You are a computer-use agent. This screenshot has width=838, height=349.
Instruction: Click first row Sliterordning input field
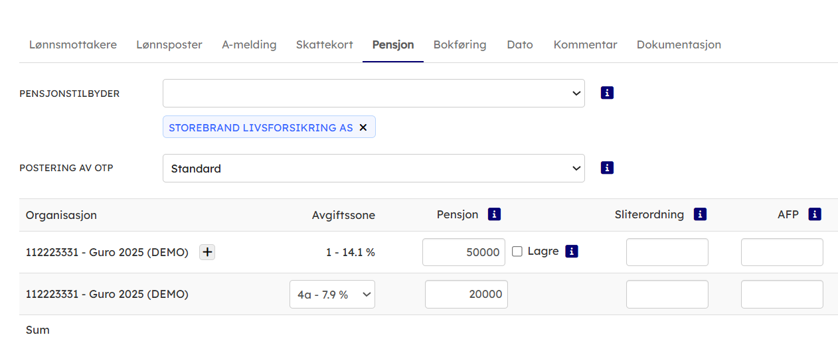coord(667,252)
